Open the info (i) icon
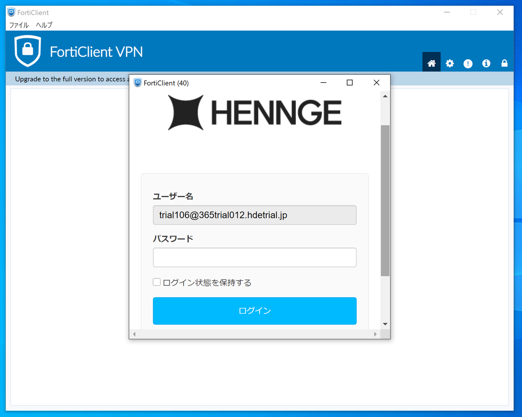This screenshot has height=417, width=522. (486, 63)
